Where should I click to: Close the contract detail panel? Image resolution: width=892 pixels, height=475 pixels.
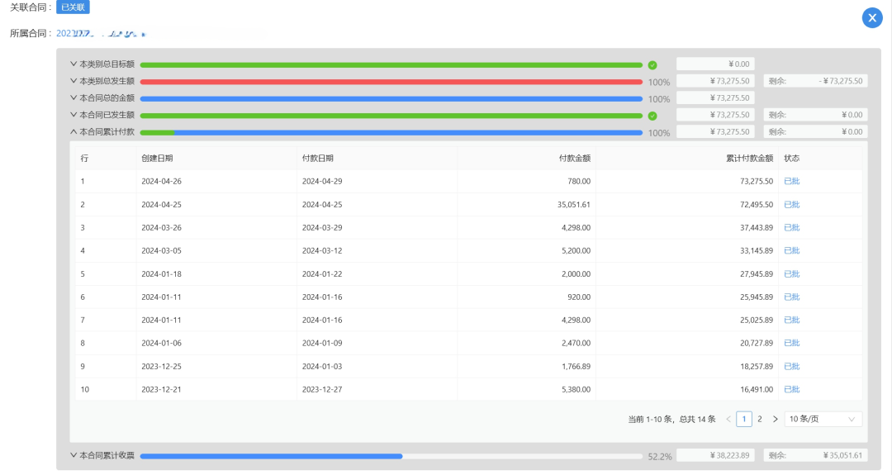click(872, 18)
